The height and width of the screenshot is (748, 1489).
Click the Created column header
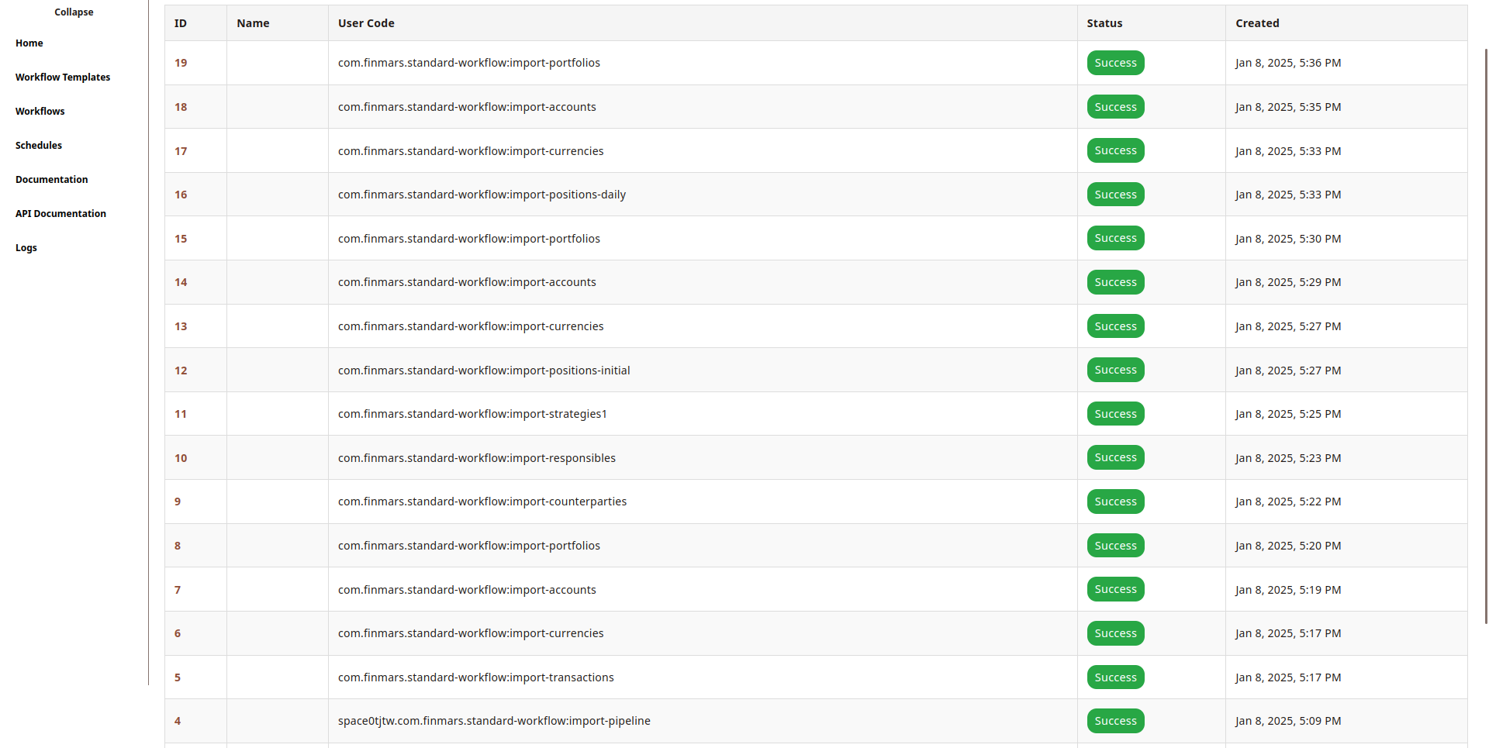tap(1257, 23)
